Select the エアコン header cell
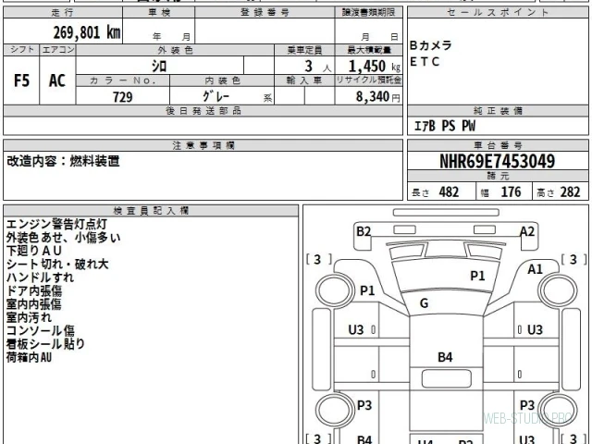This screenshot has height=444, width=592. [57, 50]
